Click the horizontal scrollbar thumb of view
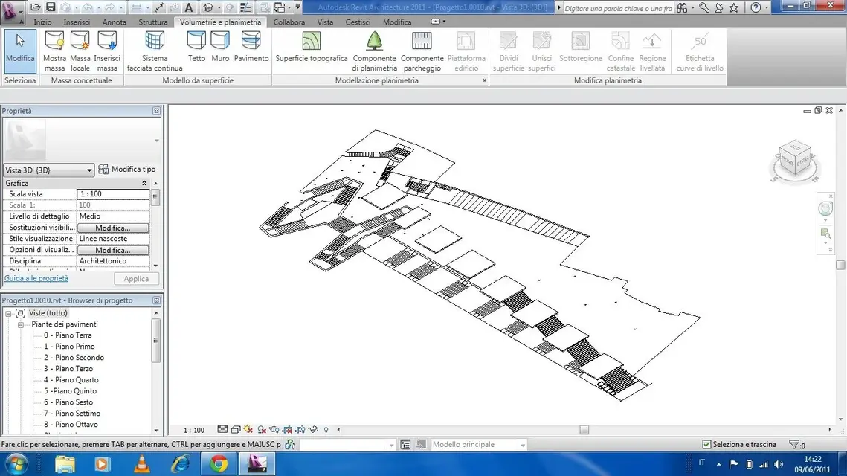The height and width of the screenshot is (476, 847). 584,430
